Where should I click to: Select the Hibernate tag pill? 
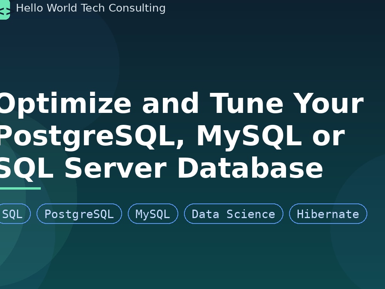coord(328,214)
